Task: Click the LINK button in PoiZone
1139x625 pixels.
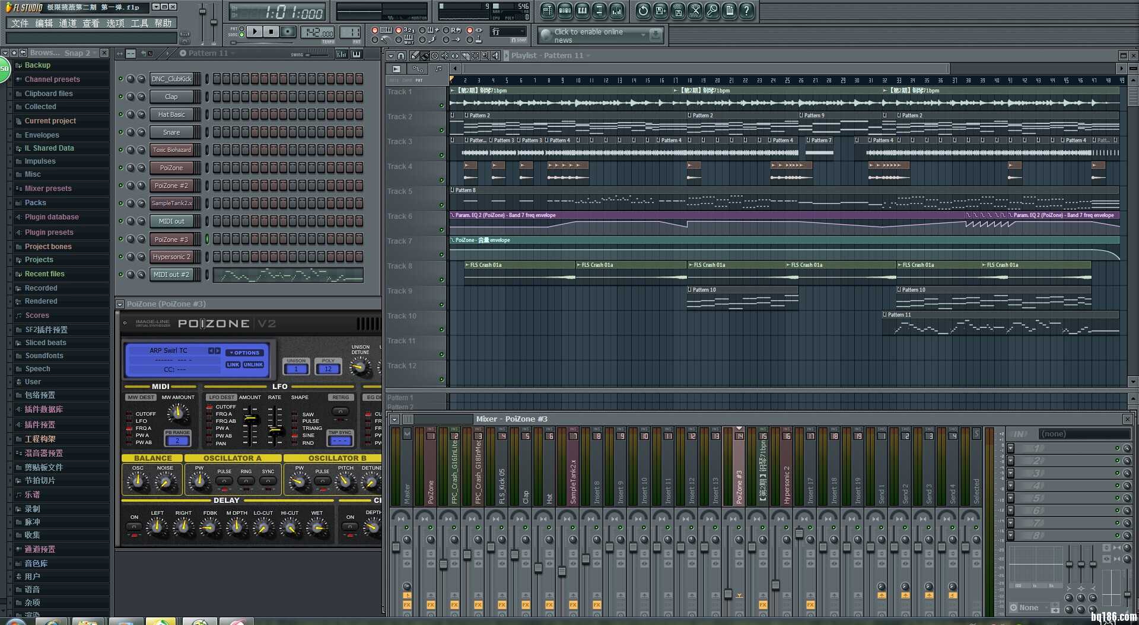Action: coord(233,365)
